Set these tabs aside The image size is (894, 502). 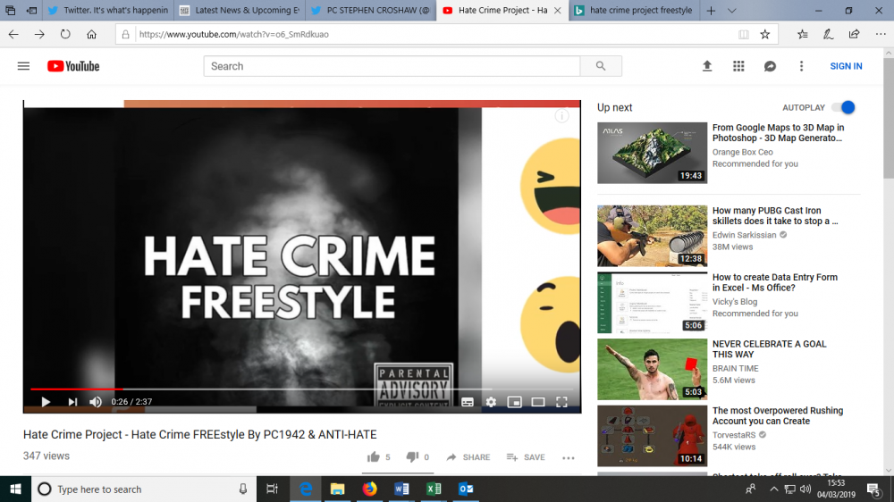tap(32, 10)
